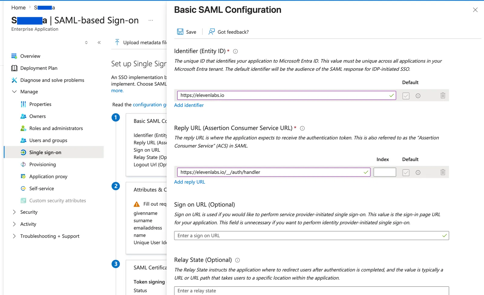Click the Enter a sign on URL field
Image resolution: width=484 pixels, height=295 pixels.
tap(312, 236)
